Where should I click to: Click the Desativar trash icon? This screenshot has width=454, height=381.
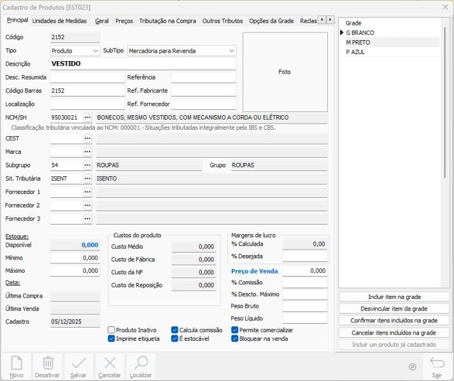tap(48, 363)
